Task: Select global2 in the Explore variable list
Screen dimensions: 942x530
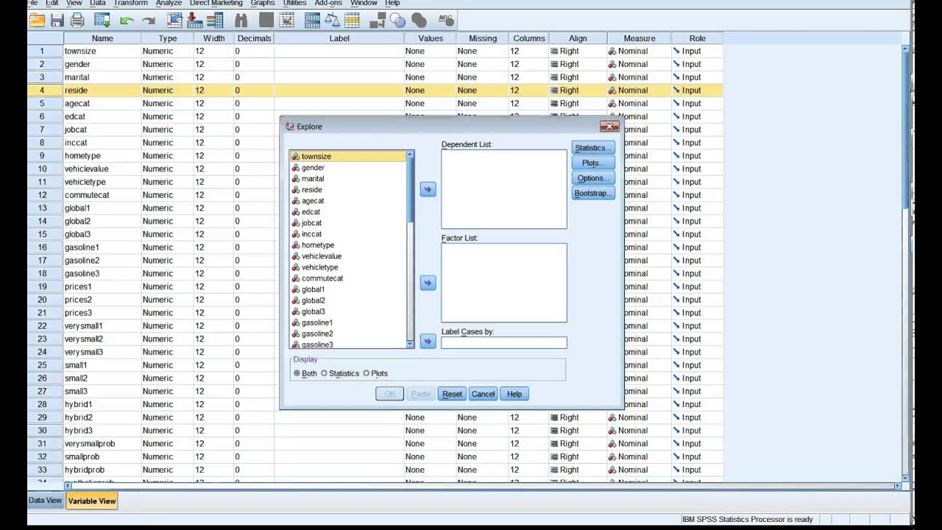Action: pyautogui.click(x=347, y=300)
